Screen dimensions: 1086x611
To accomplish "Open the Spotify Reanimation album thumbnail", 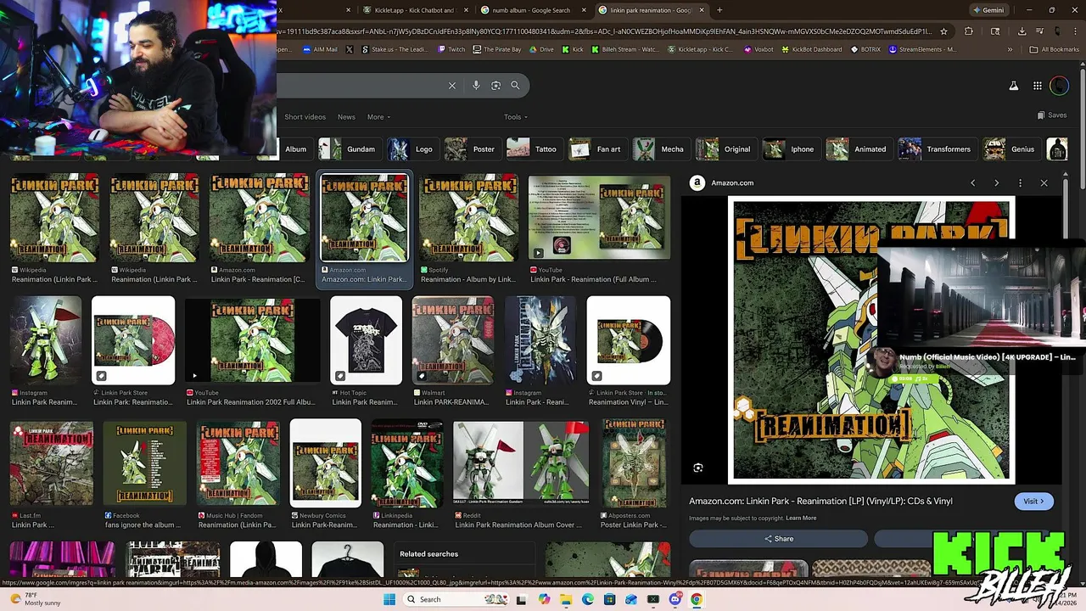I will click(468, 217).
